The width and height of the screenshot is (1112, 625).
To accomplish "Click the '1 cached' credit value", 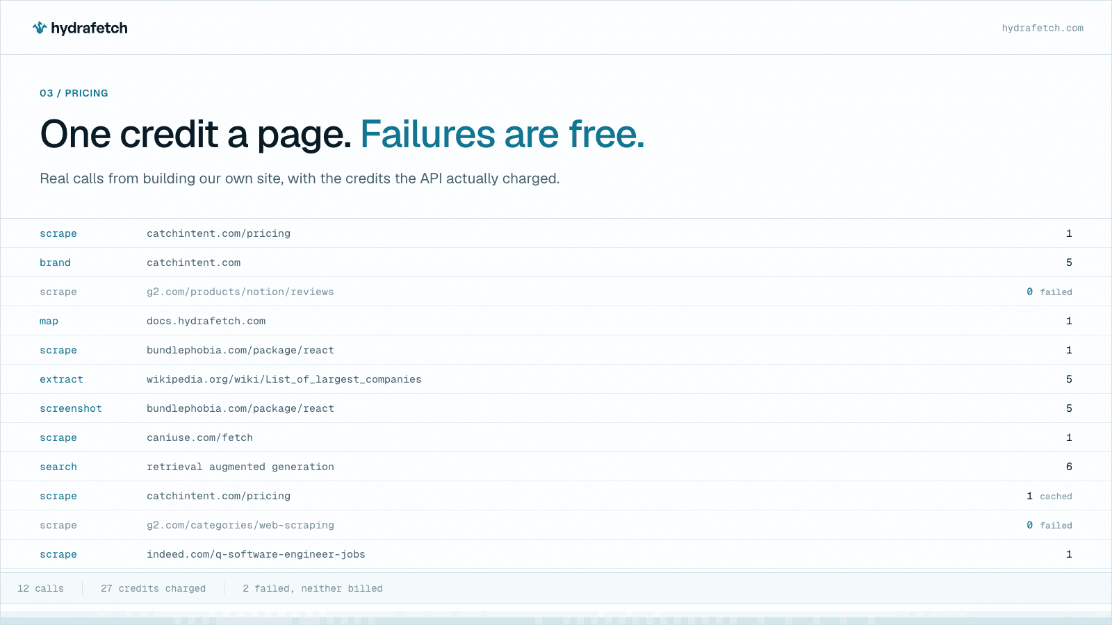I will coord(1049,496).
